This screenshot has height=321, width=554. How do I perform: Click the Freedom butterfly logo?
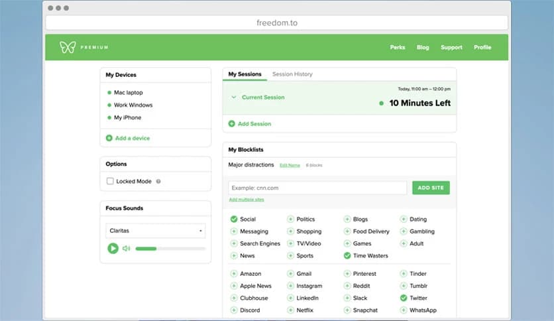point(68,47)
